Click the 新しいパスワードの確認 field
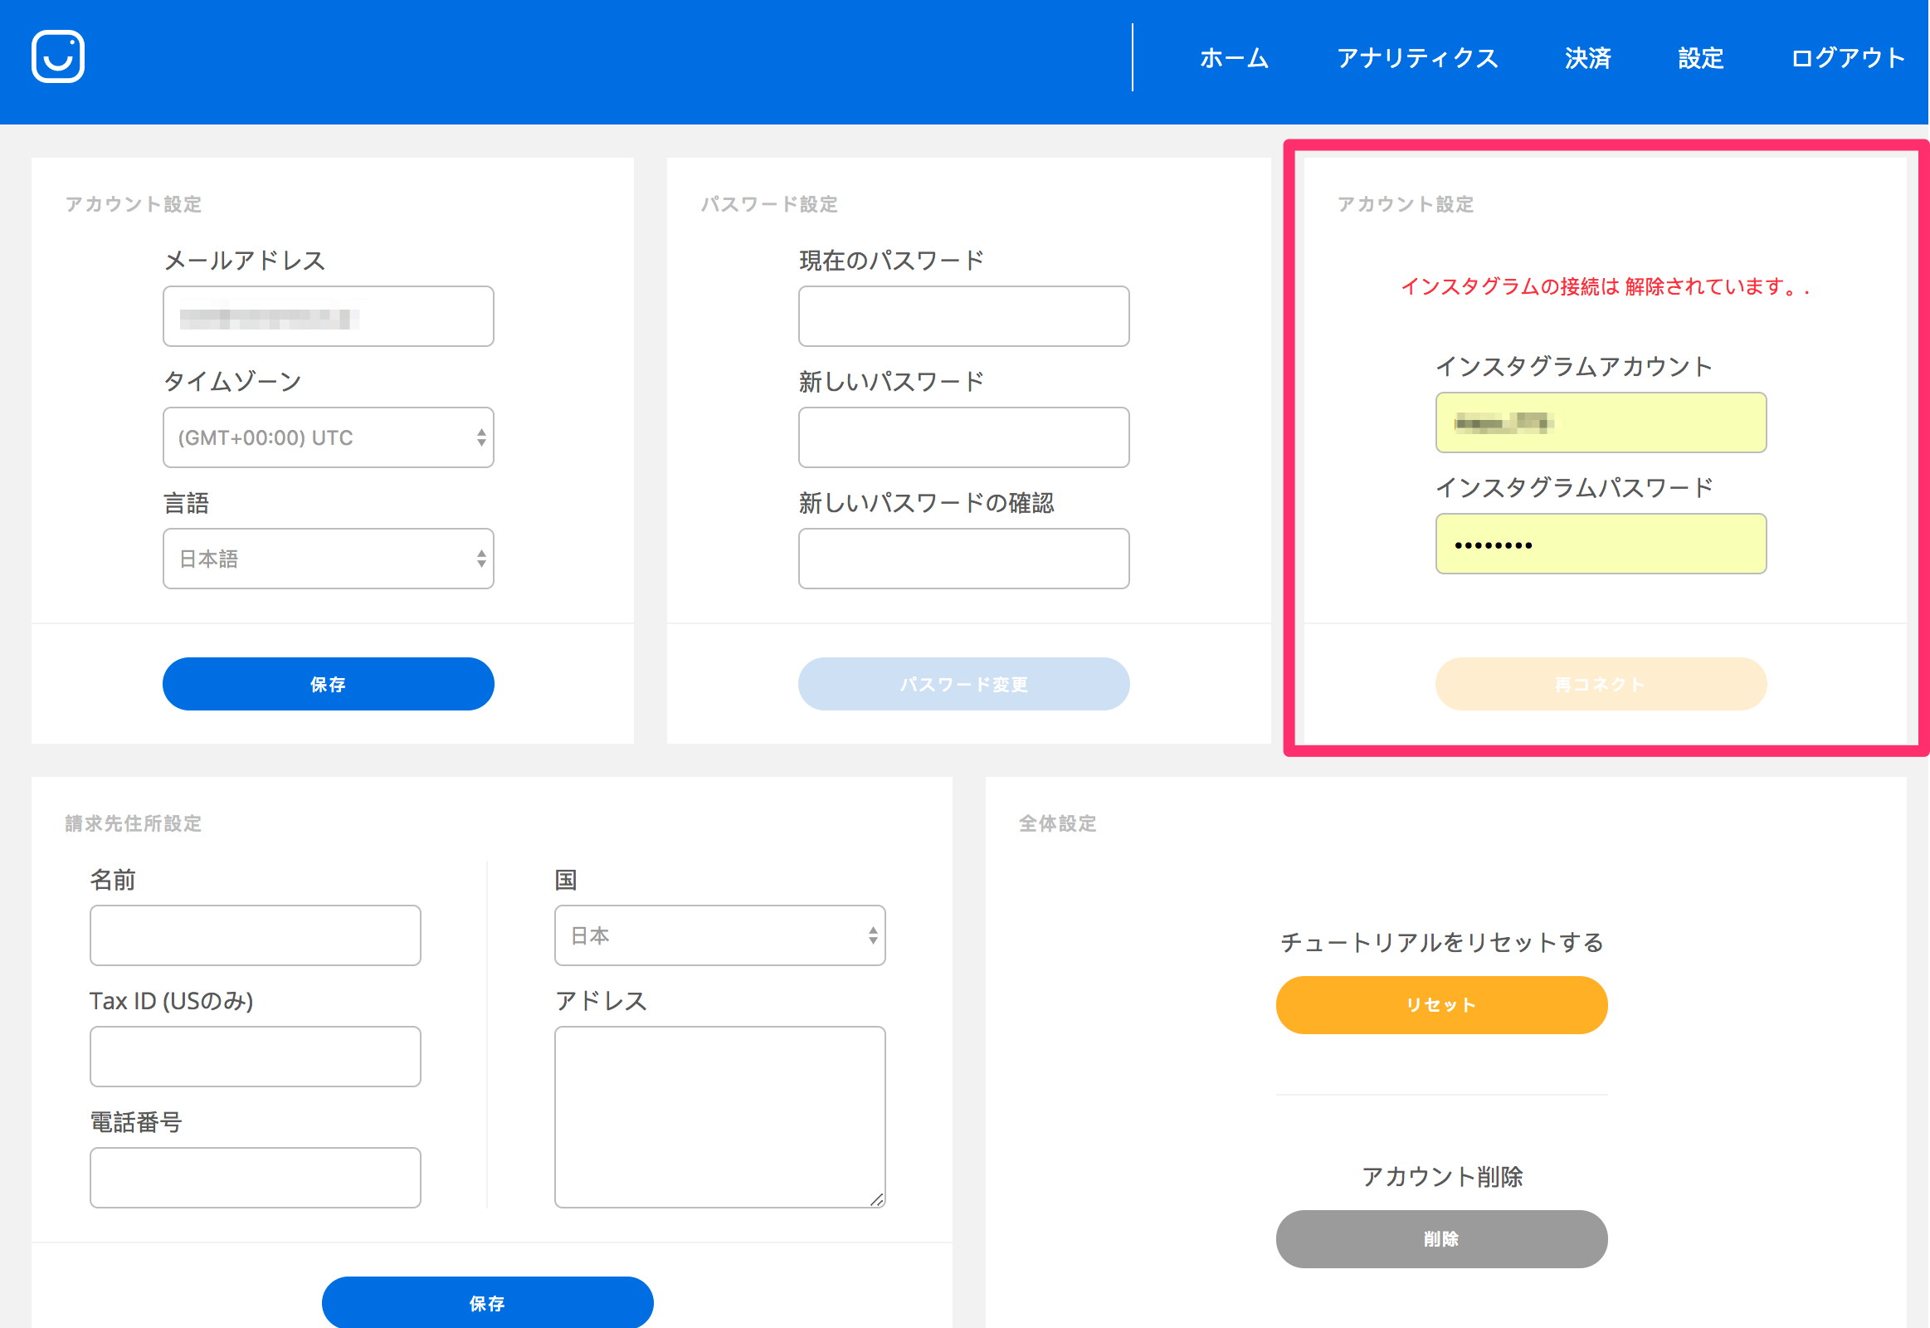The width and height of the screenshot is (1930, 1328). click(x=963, y=559)
